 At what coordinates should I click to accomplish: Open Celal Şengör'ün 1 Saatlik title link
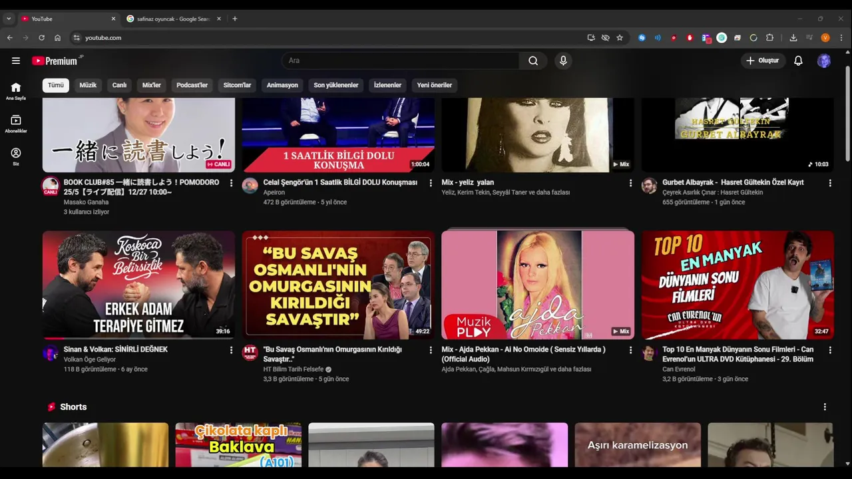pos(340,182)
